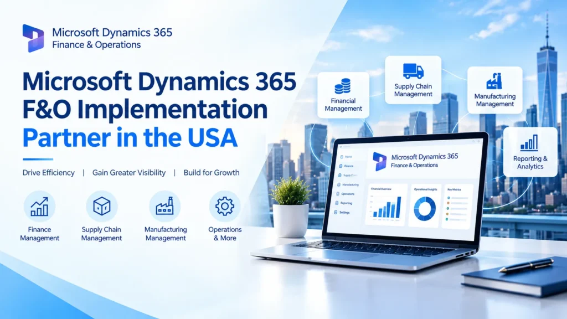Open Finance in laptop sidebar menu
Image resolution: width=567 pixels, height=319 pixels.
[349, 166]
